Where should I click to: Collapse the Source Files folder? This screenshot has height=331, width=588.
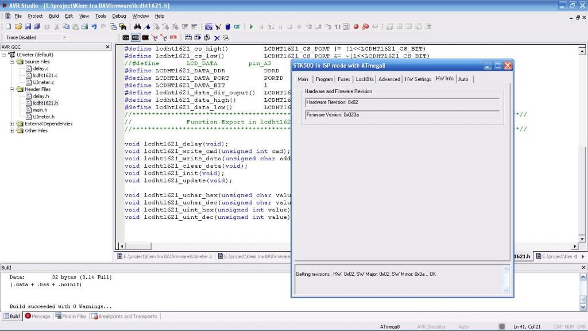coord(13,61)
